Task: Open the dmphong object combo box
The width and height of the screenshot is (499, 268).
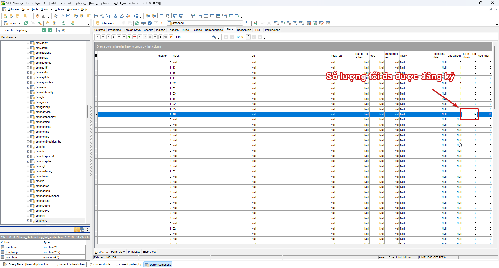Action: click(205, 23)
